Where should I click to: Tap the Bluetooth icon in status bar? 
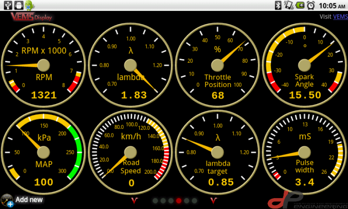278,5
